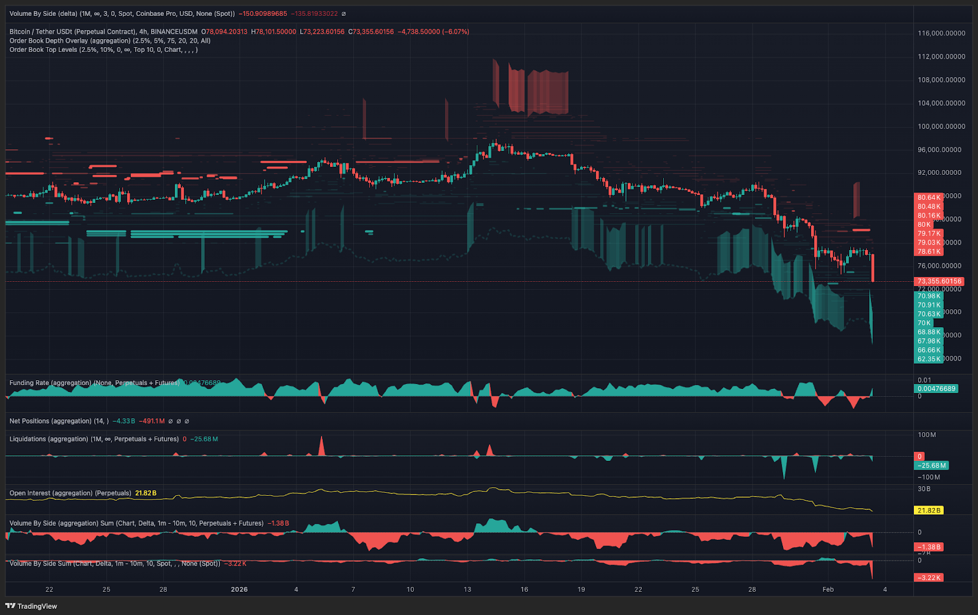The width and height of the screenshot is (978, 615).
Task: Select the 0.00476689 funding rate scale label
Action: tap(935, 389)
